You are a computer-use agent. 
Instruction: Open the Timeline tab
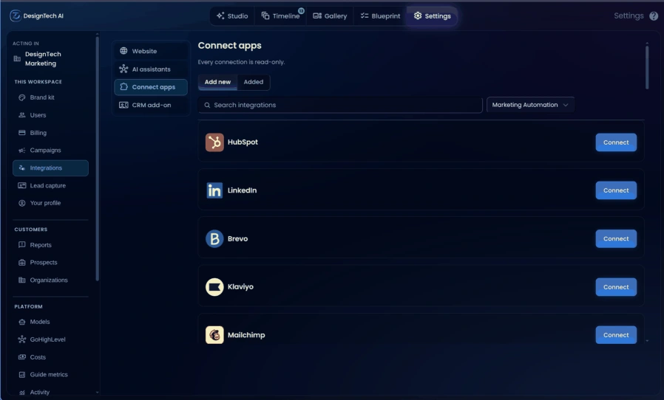point(280,16)
